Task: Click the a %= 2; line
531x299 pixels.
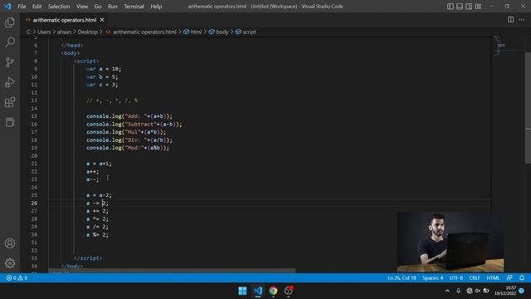Action: click(x=97, y=234)
